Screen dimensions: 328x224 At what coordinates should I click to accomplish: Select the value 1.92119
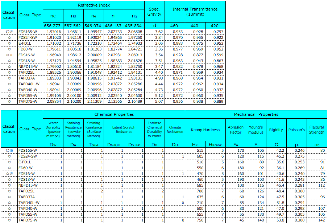tap(74, 37)
